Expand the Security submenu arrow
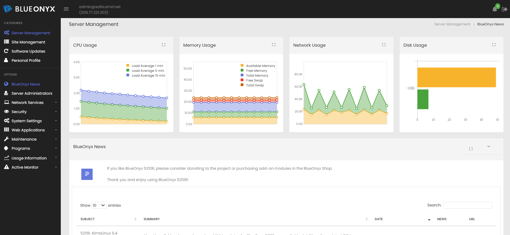This screenshot has height=235, width=510. tap(56, 112)
